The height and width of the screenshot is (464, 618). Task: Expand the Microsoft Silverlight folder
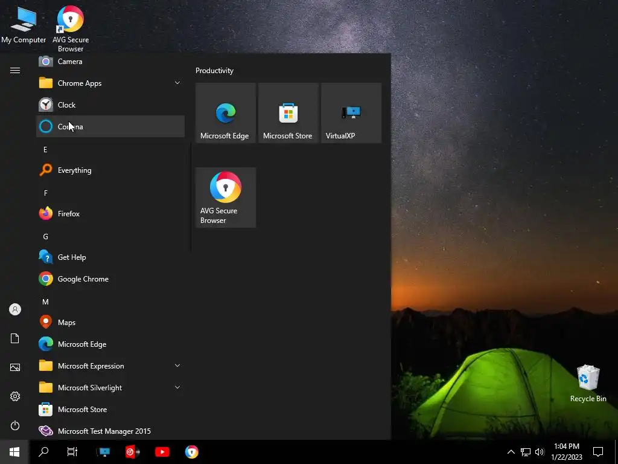tap(110, 387)
